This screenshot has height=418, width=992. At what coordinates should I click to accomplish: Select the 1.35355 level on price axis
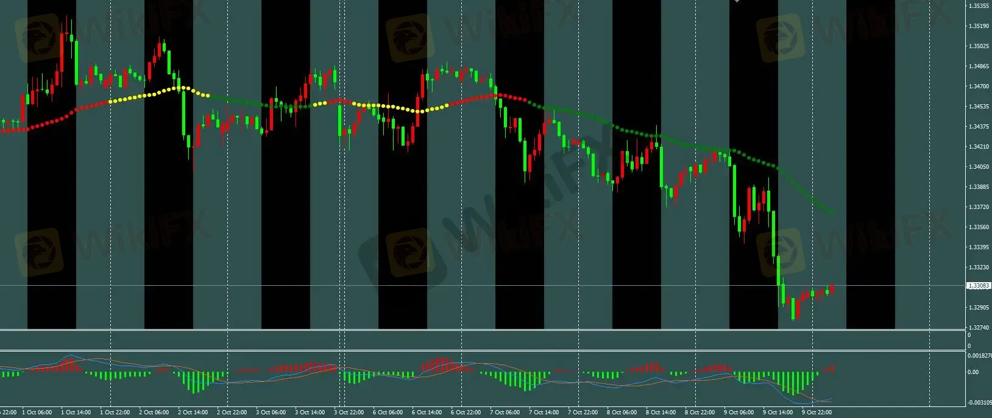978,6
